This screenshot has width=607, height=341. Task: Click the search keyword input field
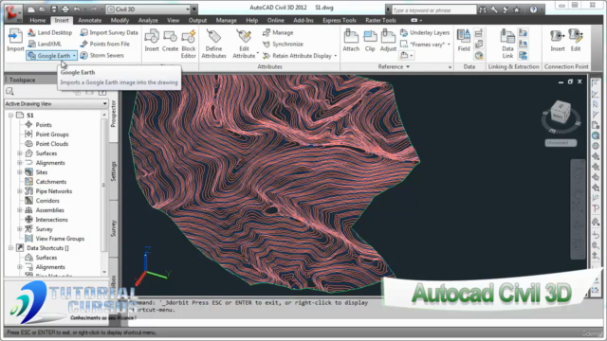[433, 10]
